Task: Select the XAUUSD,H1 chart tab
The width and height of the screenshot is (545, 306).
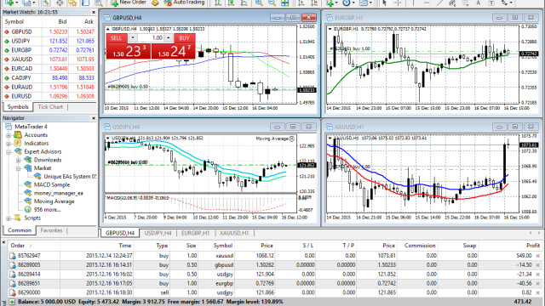Action: 234,233
